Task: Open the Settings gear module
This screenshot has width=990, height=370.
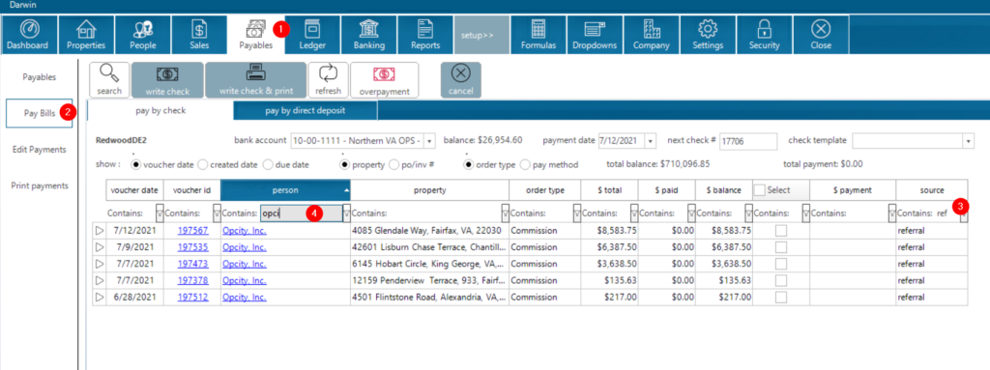Action: 708,35
